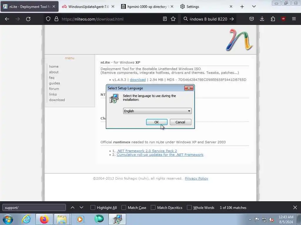Select the setup installer taskbar icon

(117, 219)
